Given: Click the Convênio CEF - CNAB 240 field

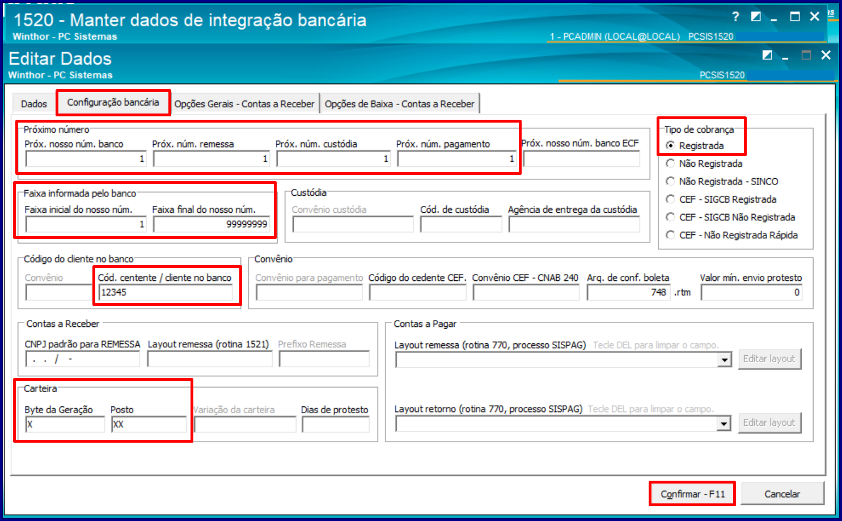Looking at the screenshot, I should point(526,292).
